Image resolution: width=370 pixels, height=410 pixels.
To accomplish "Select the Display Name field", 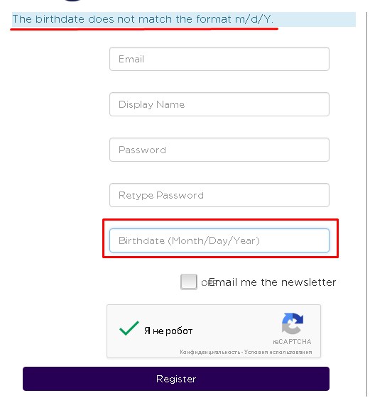I will tap(219, 104).
